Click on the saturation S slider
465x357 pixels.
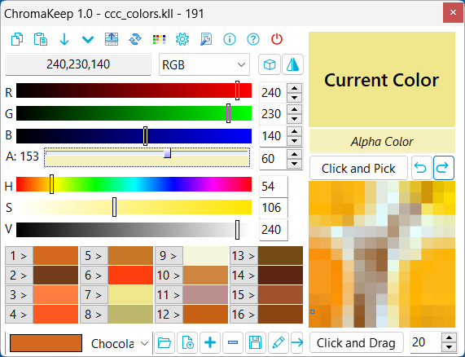point(134,207)
